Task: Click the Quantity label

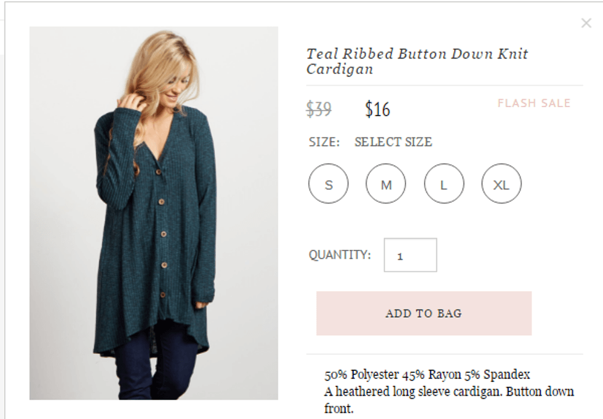Action: (340, 255)
